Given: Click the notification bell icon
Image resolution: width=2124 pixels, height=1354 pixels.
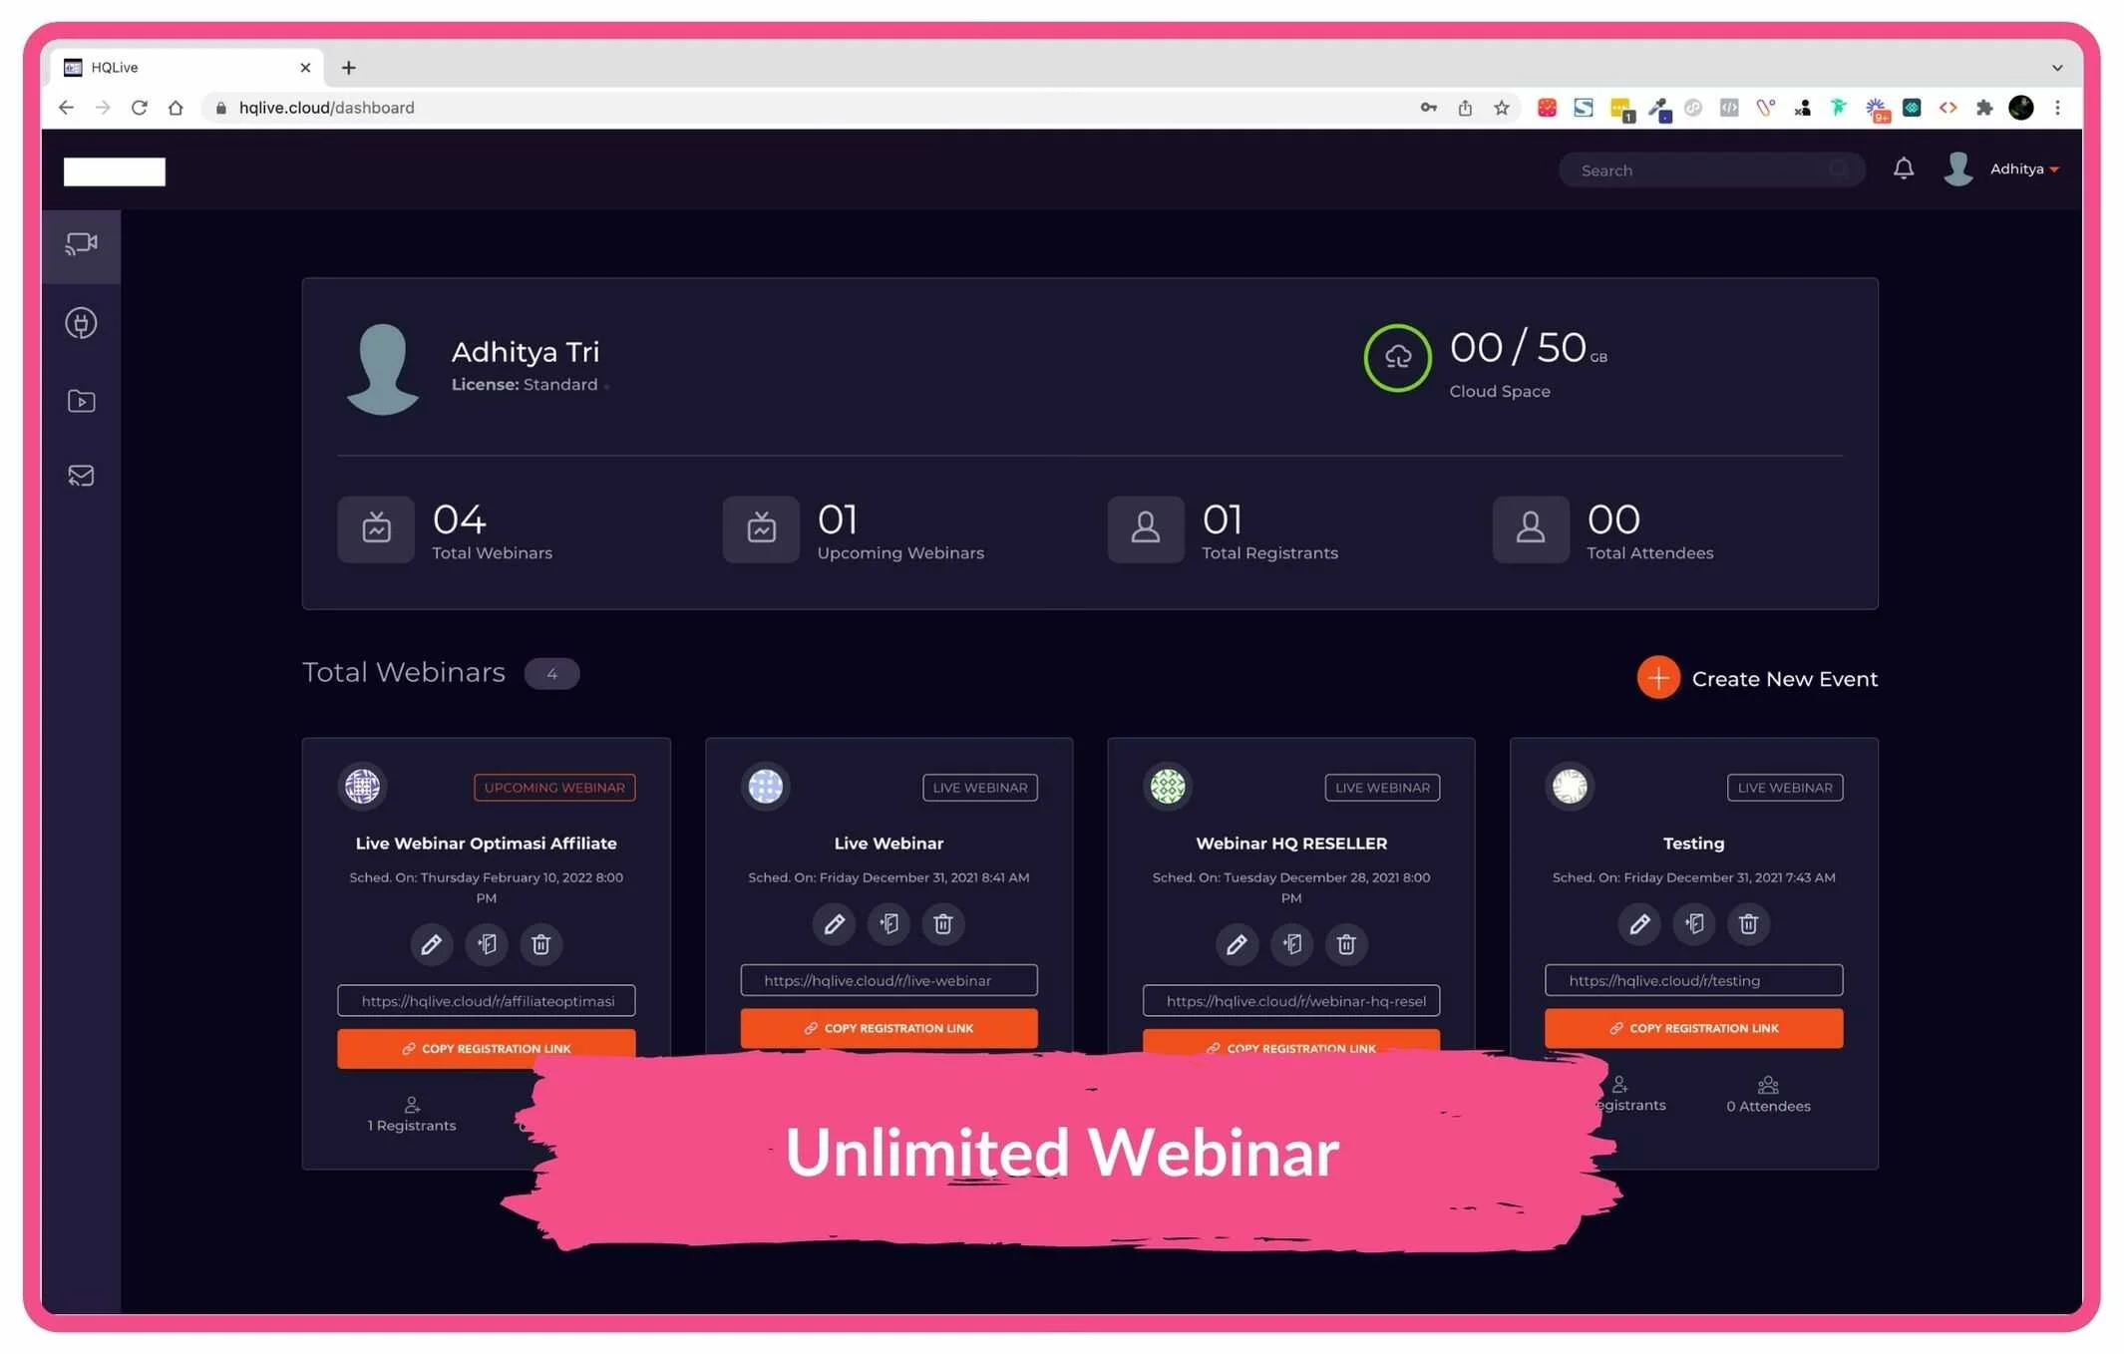Looking at the screenshot, I should (1903, 169).
